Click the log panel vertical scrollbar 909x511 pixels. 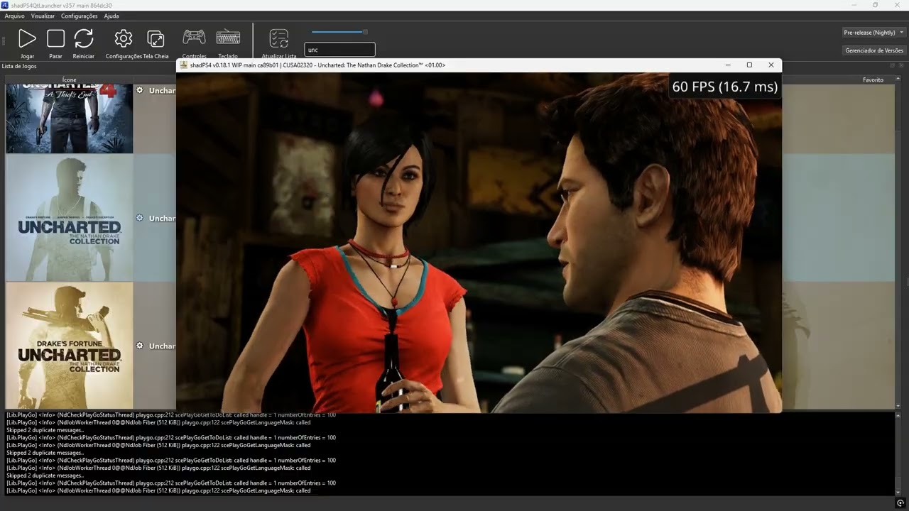pos(898,453)
